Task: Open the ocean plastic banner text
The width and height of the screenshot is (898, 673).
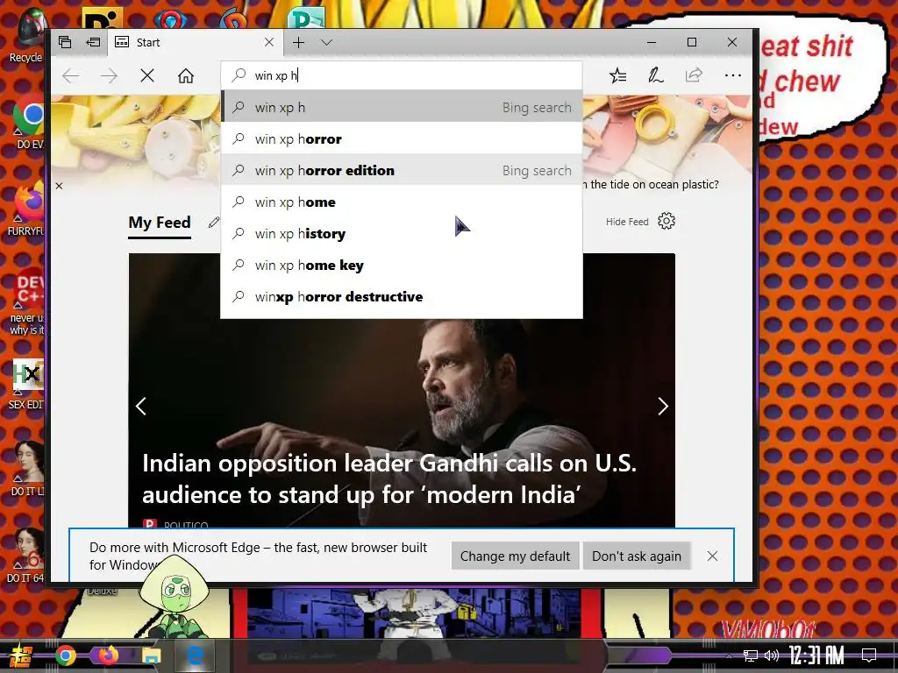Action: click(650, 184)
